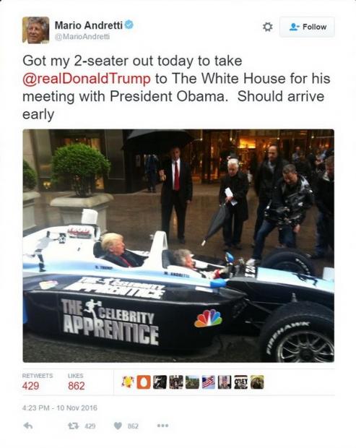Click the blue verified badge
This screenshot has width=356, height=448.
coord(129,25)
